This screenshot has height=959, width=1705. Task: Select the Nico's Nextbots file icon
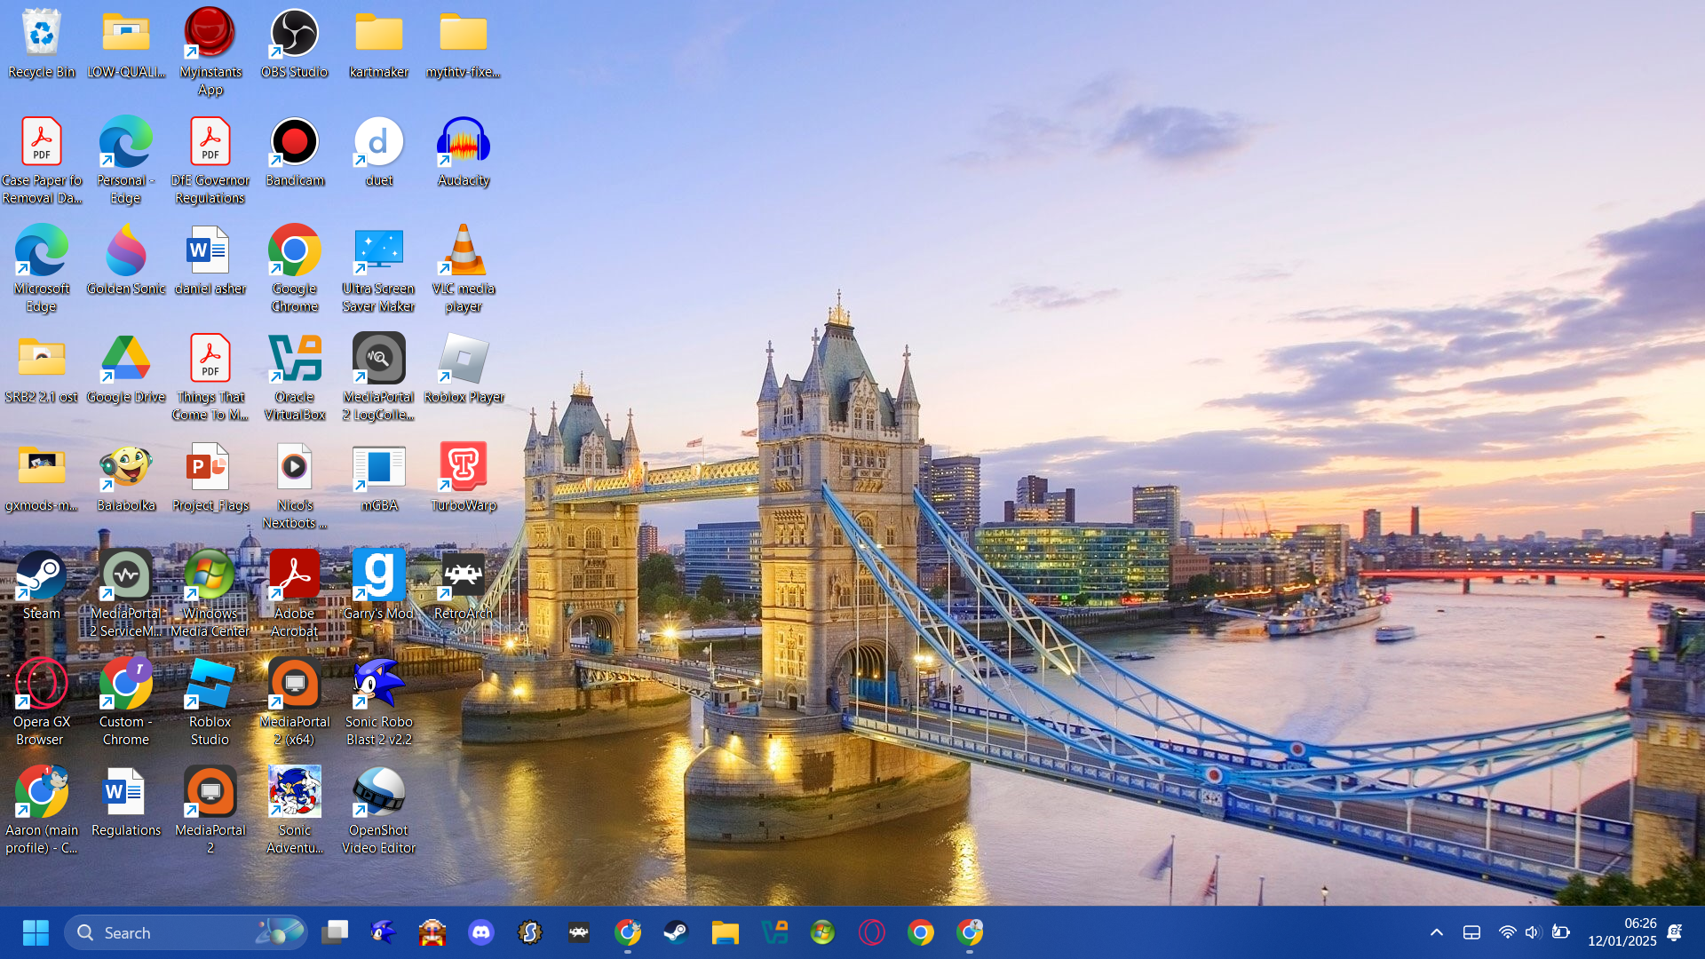coord(294,467)
